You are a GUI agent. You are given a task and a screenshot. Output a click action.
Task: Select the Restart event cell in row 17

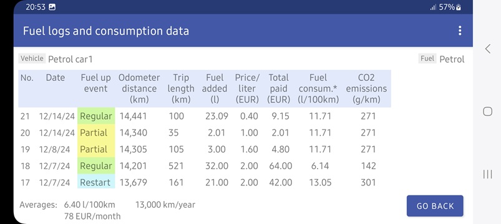pos(96,182)
